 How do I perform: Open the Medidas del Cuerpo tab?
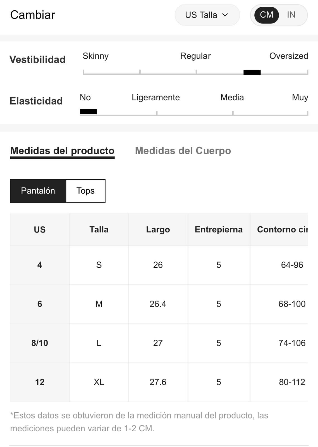(x=183, y=151)
